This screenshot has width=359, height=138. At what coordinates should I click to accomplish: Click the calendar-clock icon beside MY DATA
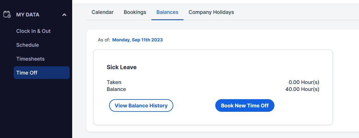[x=7, y=14]
